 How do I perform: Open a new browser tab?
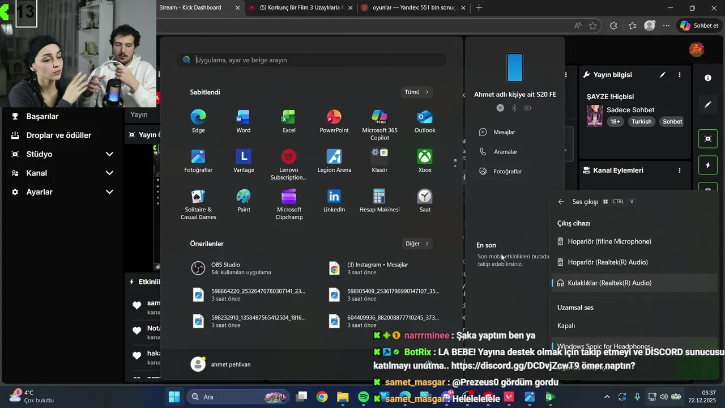click(x=479, y=8)
